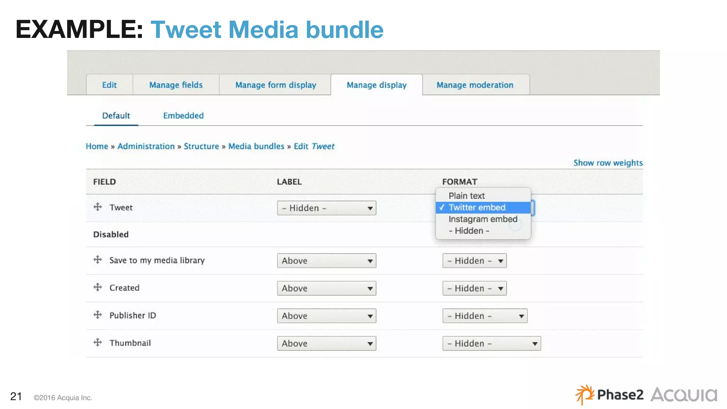Screen dimensions: 727x409
Task: Click the Disabled region heading
Action: [111, 234]
